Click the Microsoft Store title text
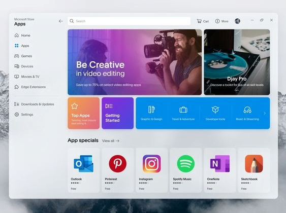The width and height of the screenshot is (286, 213). click(24, 19)
